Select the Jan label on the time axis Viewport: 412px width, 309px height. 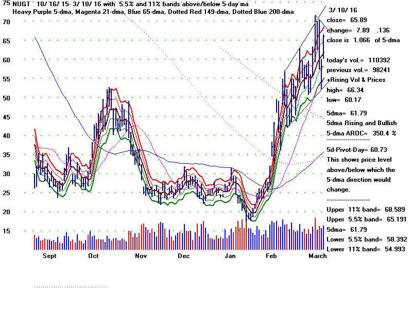click(230, 255)
